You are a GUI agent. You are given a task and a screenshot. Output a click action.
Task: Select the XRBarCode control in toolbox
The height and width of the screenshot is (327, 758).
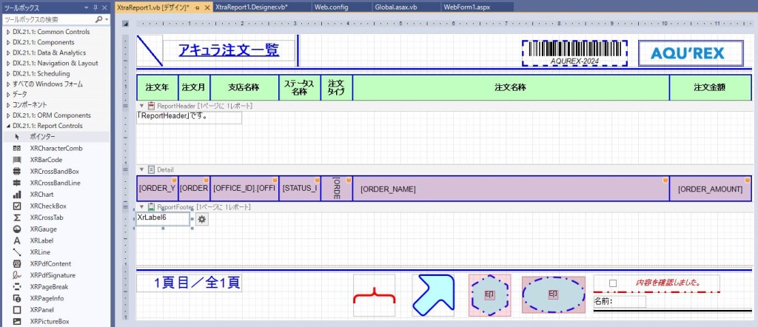(x=46, y=160)
